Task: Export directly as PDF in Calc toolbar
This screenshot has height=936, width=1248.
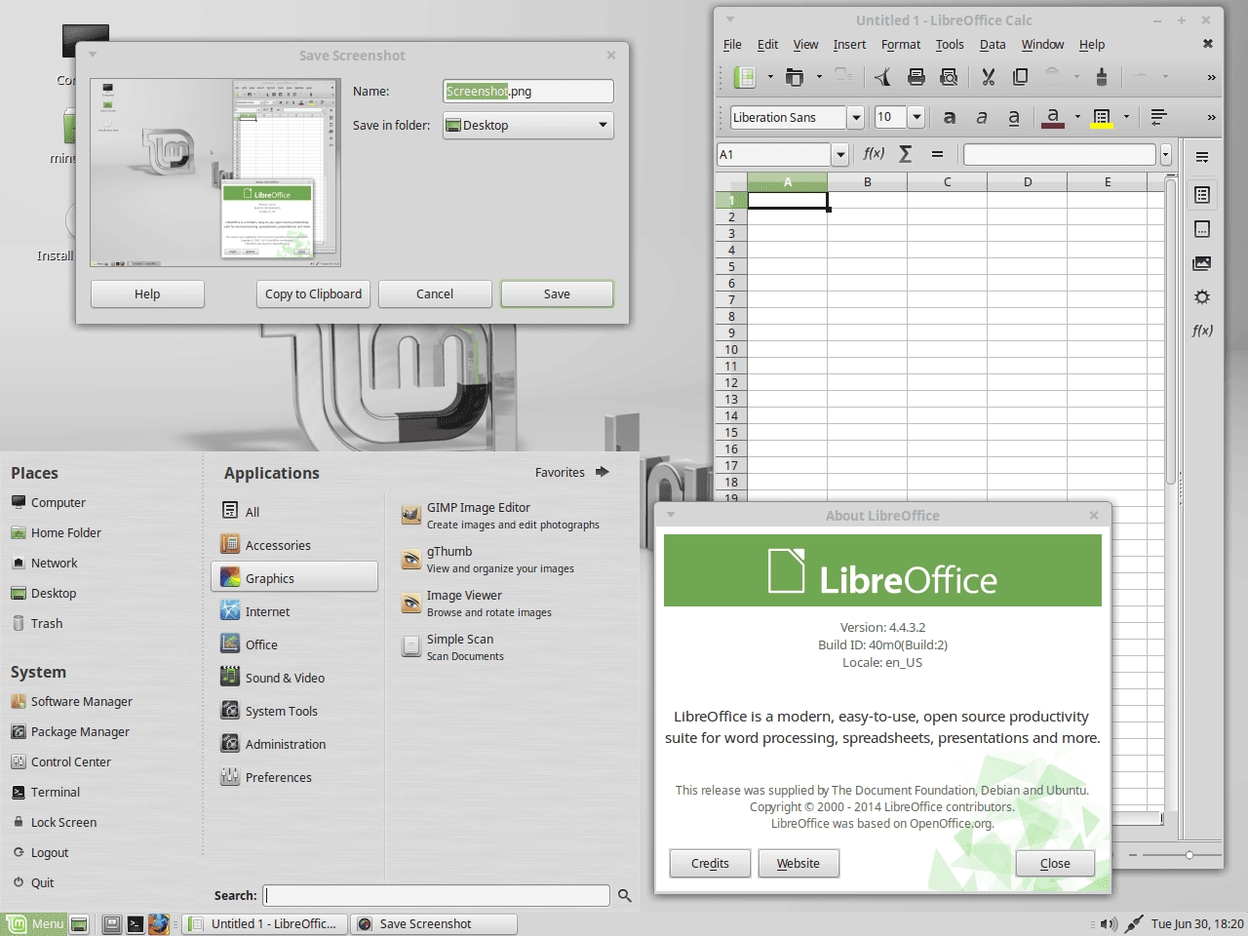Action: point(883,76)
